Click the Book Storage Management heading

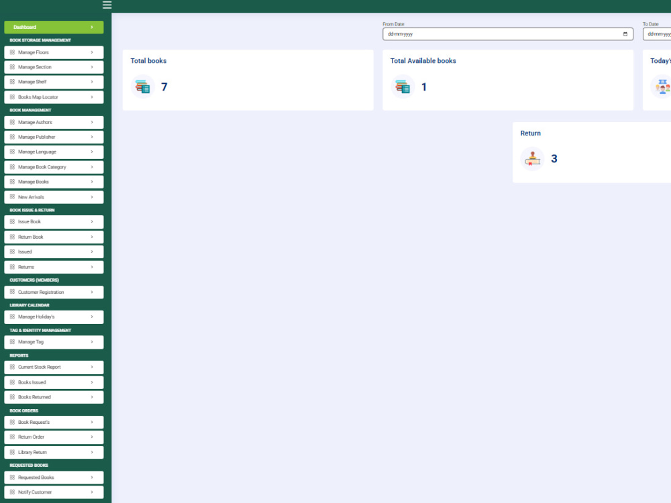pos(40,40)
